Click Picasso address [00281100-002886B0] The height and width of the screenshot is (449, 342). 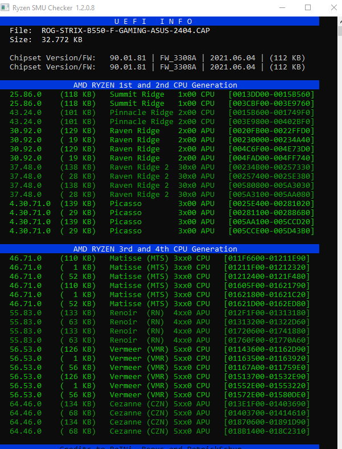click(271, 213)
